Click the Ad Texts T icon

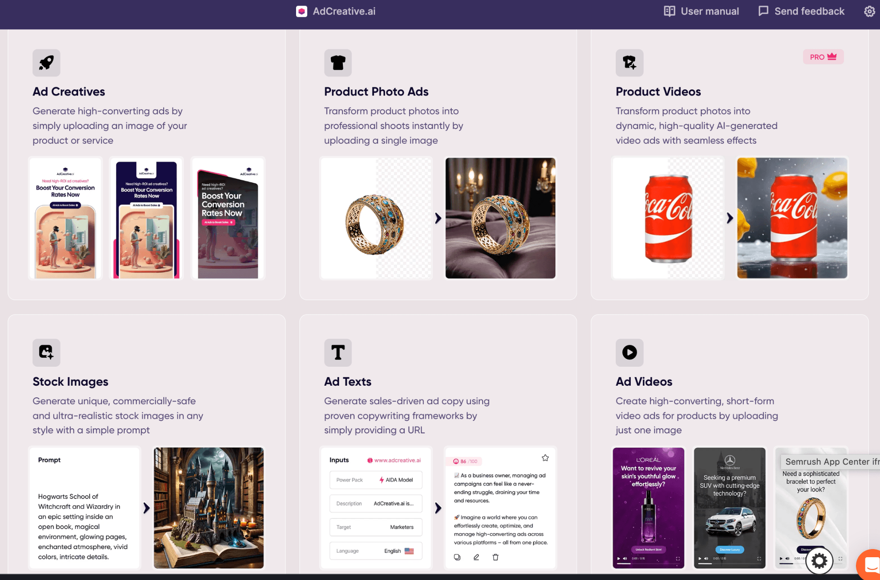(x=338, y=353)
